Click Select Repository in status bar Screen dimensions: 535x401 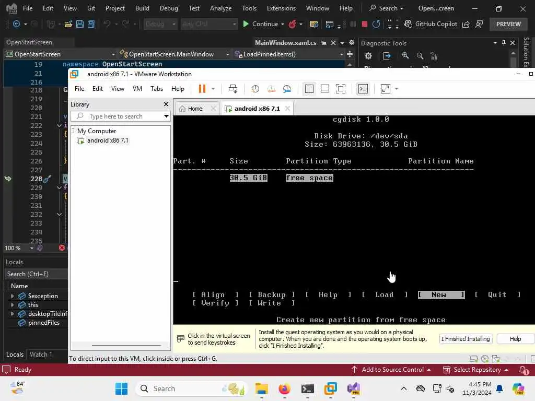coord(475,370)
